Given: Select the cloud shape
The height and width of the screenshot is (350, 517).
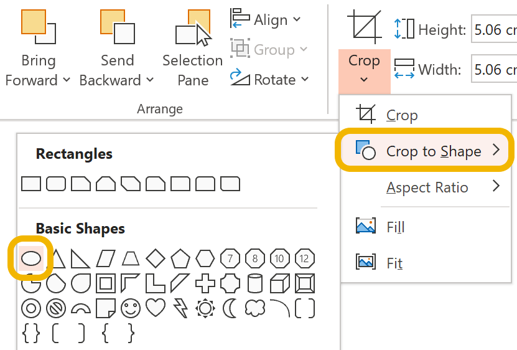Looking at the screenshot, I should (x=254, y=307).
